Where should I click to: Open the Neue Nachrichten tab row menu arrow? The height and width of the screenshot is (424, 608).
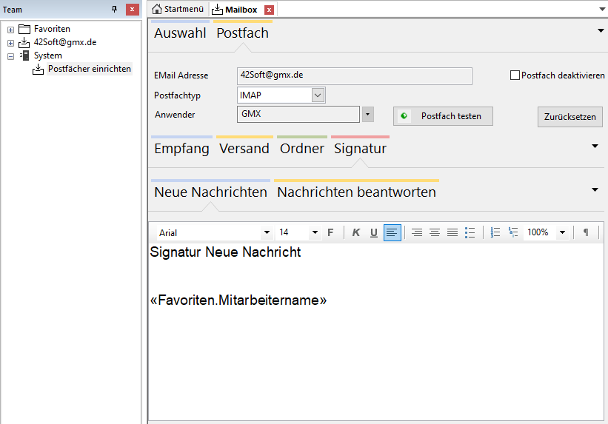point(595,189)
